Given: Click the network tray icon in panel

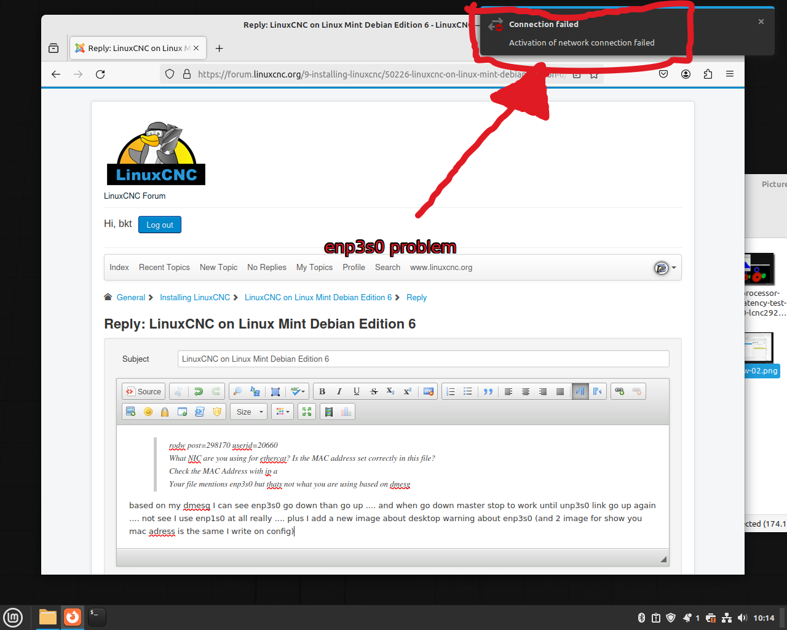Looking at the screenshot, I should click(x=727, y=618).
